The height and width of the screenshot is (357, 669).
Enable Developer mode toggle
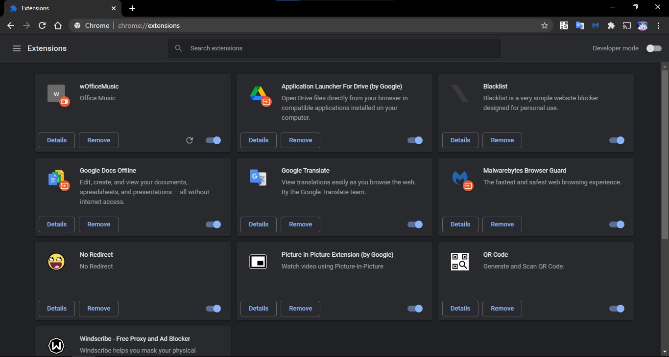654,48
